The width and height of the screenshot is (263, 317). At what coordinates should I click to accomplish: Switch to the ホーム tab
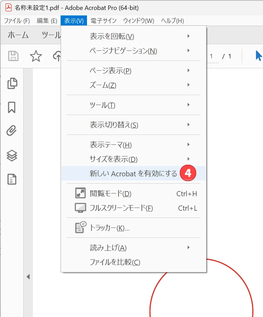(x=18, y=35)
